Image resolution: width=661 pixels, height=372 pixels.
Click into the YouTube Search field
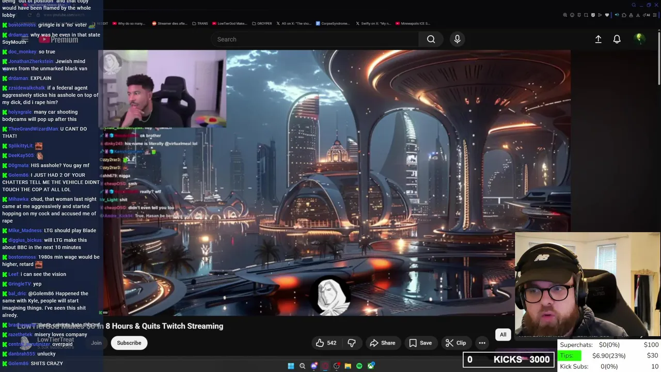(315, 39)
